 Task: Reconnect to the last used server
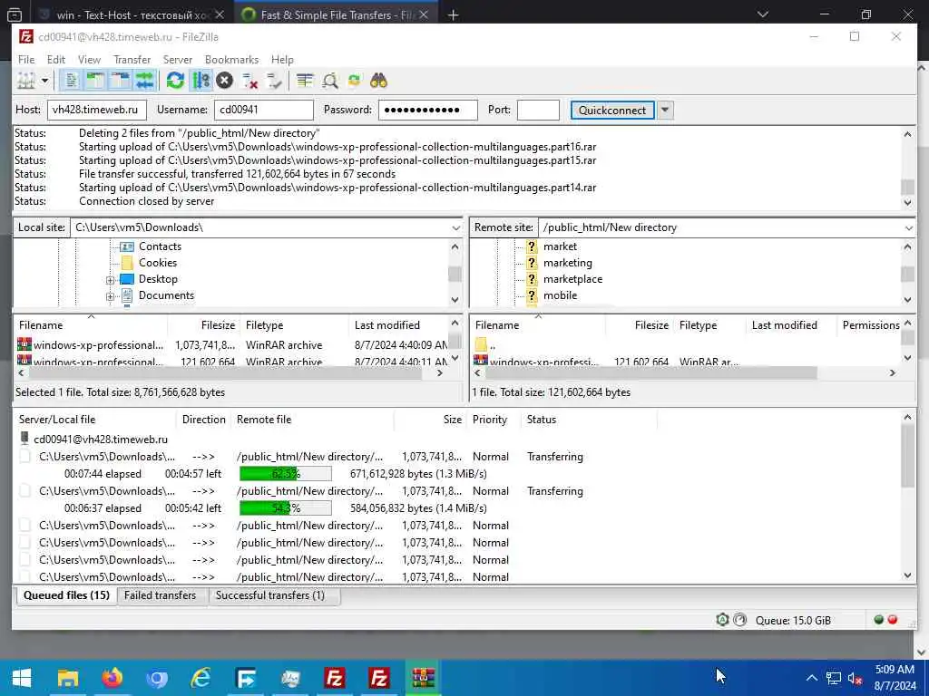pos(274,81)
